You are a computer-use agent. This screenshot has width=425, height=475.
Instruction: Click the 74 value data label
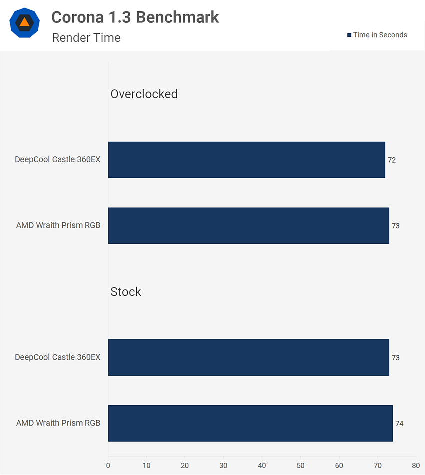point(399,424)
